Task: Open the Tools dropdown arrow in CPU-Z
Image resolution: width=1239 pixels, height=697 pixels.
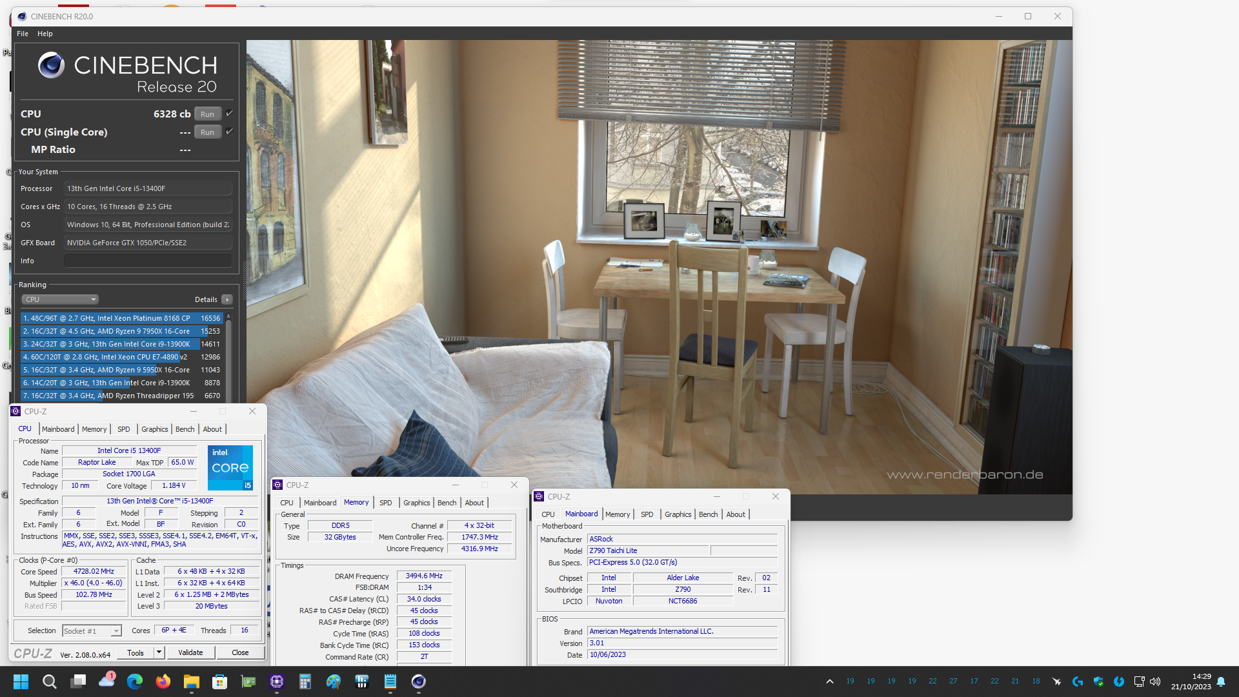Action: pyautogui.click(x=159, y=652)
